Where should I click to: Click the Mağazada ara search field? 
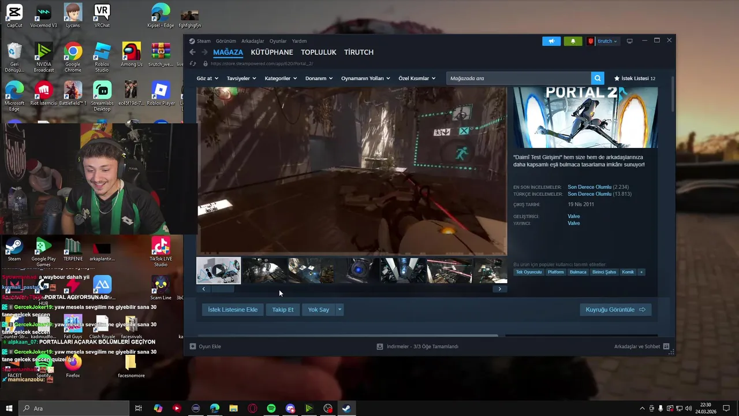[518, 78]
